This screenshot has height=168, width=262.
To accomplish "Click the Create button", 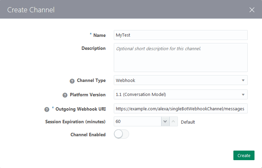I will click(x=244, y=155).
